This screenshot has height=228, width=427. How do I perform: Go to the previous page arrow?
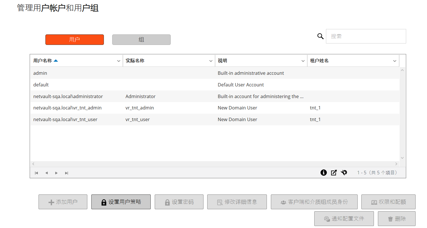(47, 173)
